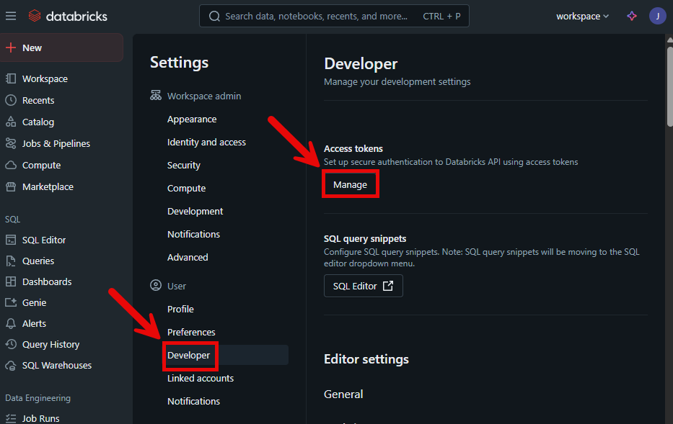The height and width of the screenshot is (424, 673).
Task: Manage access tokens
Action: (x=350, y=185)
